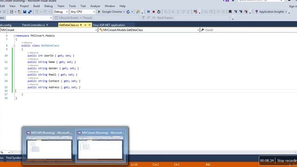
Task: Open the Project menu
Action: click(24, 6)
